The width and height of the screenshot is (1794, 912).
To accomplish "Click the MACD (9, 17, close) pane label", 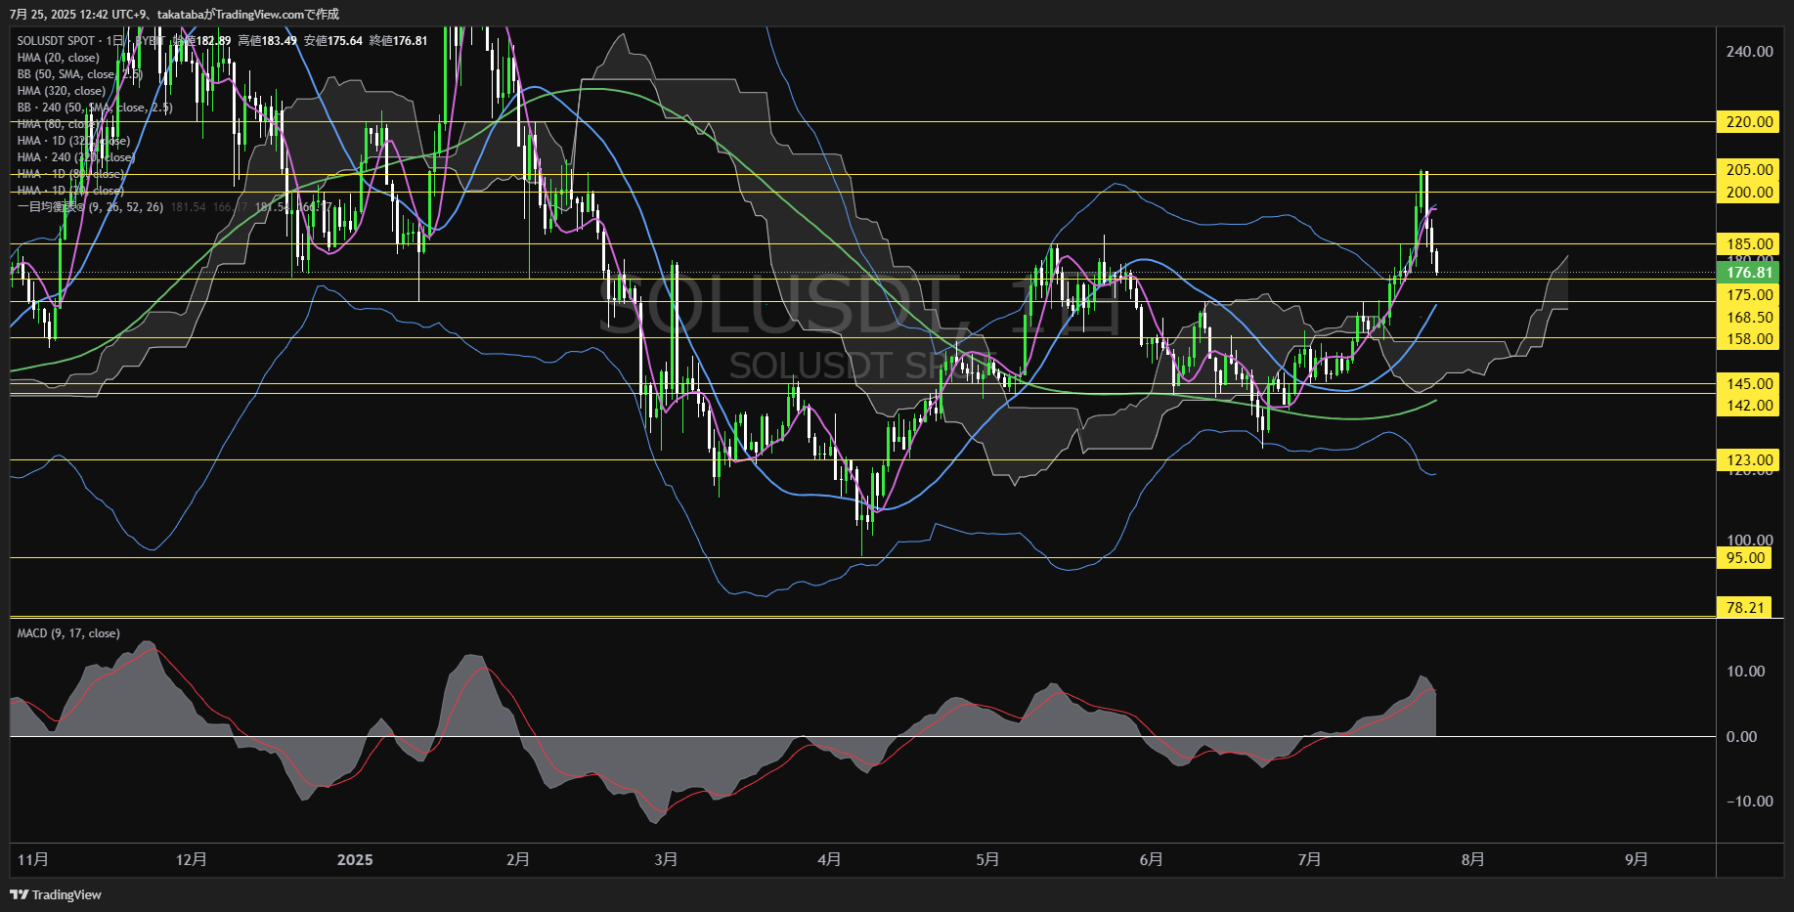I will [x=68, y=633].
